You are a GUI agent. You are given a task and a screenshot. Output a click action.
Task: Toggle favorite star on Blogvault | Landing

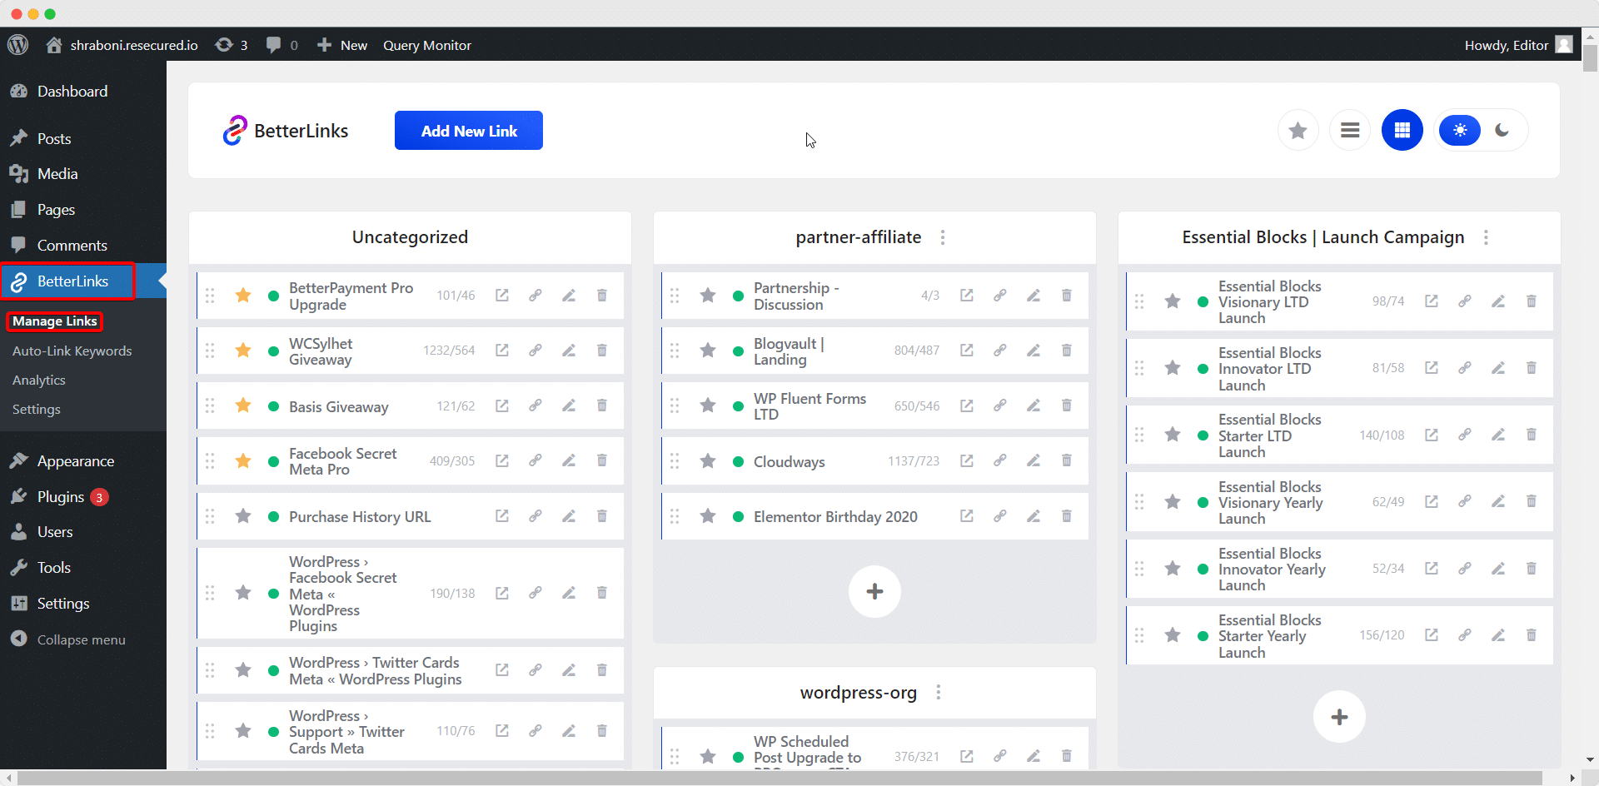707,350
